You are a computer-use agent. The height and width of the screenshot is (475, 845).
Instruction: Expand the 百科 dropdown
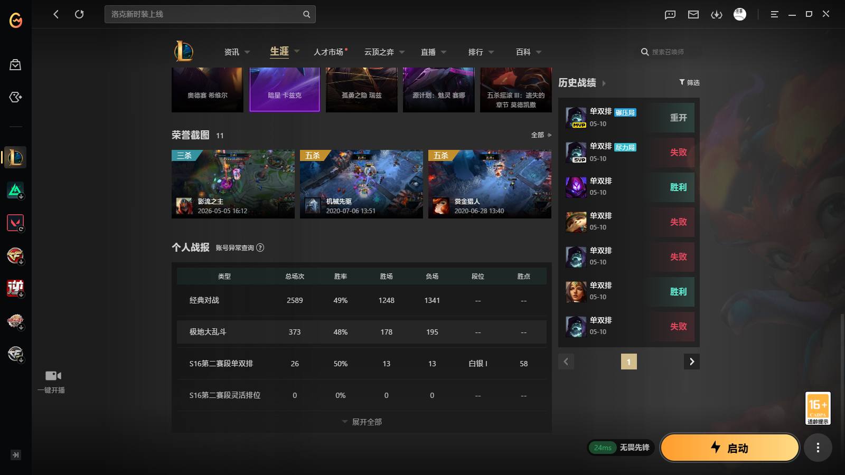pyautogui.click(x=539, y=52)
